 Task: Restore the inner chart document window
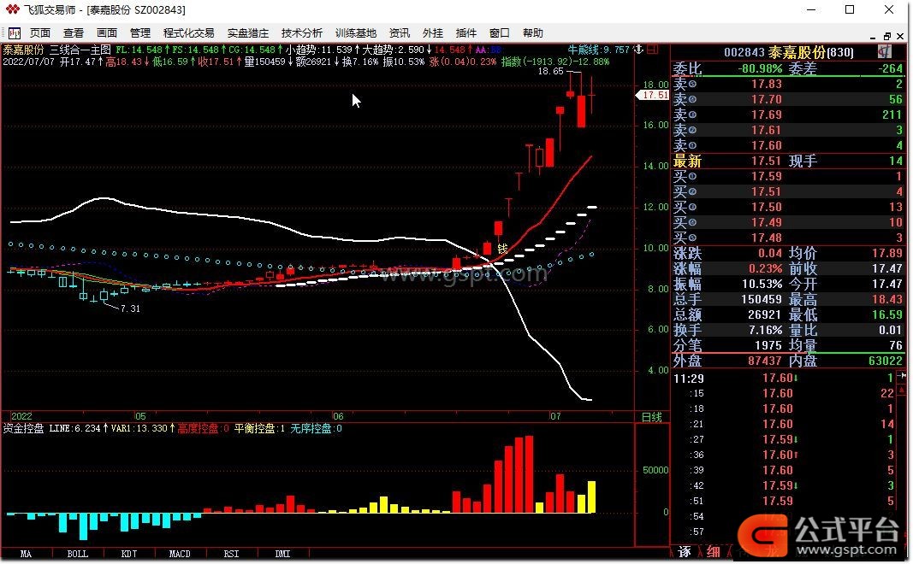(x=886, y=37)
